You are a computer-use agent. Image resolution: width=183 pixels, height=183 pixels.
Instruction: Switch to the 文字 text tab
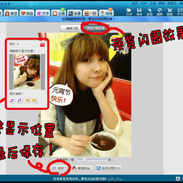pos(43,13)
